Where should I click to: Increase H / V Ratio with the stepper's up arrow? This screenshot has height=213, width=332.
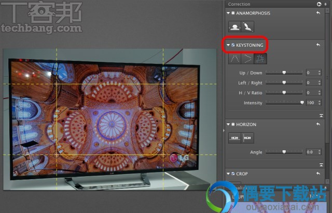click(x=320, y=91)
